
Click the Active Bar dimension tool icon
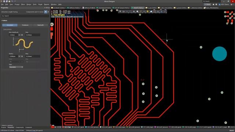pos(158,11)
